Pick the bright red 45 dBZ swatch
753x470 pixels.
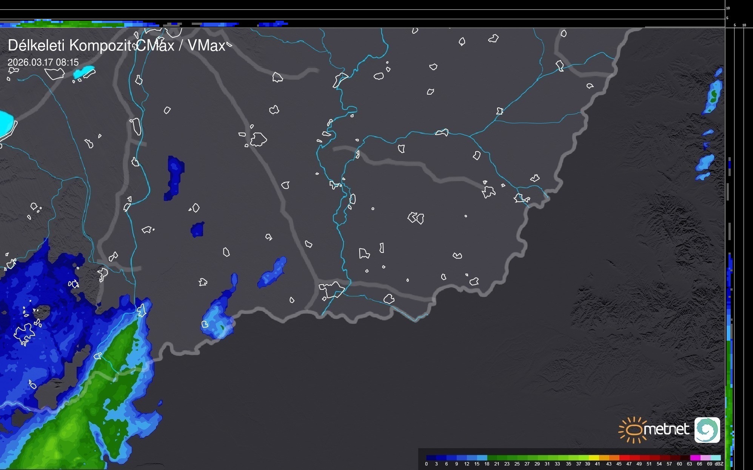point(625,458)
